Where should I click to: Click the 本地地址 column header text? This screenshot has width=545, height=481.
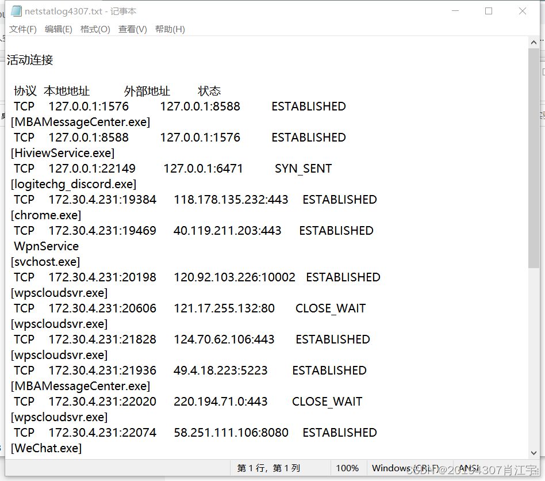[67, 91]
